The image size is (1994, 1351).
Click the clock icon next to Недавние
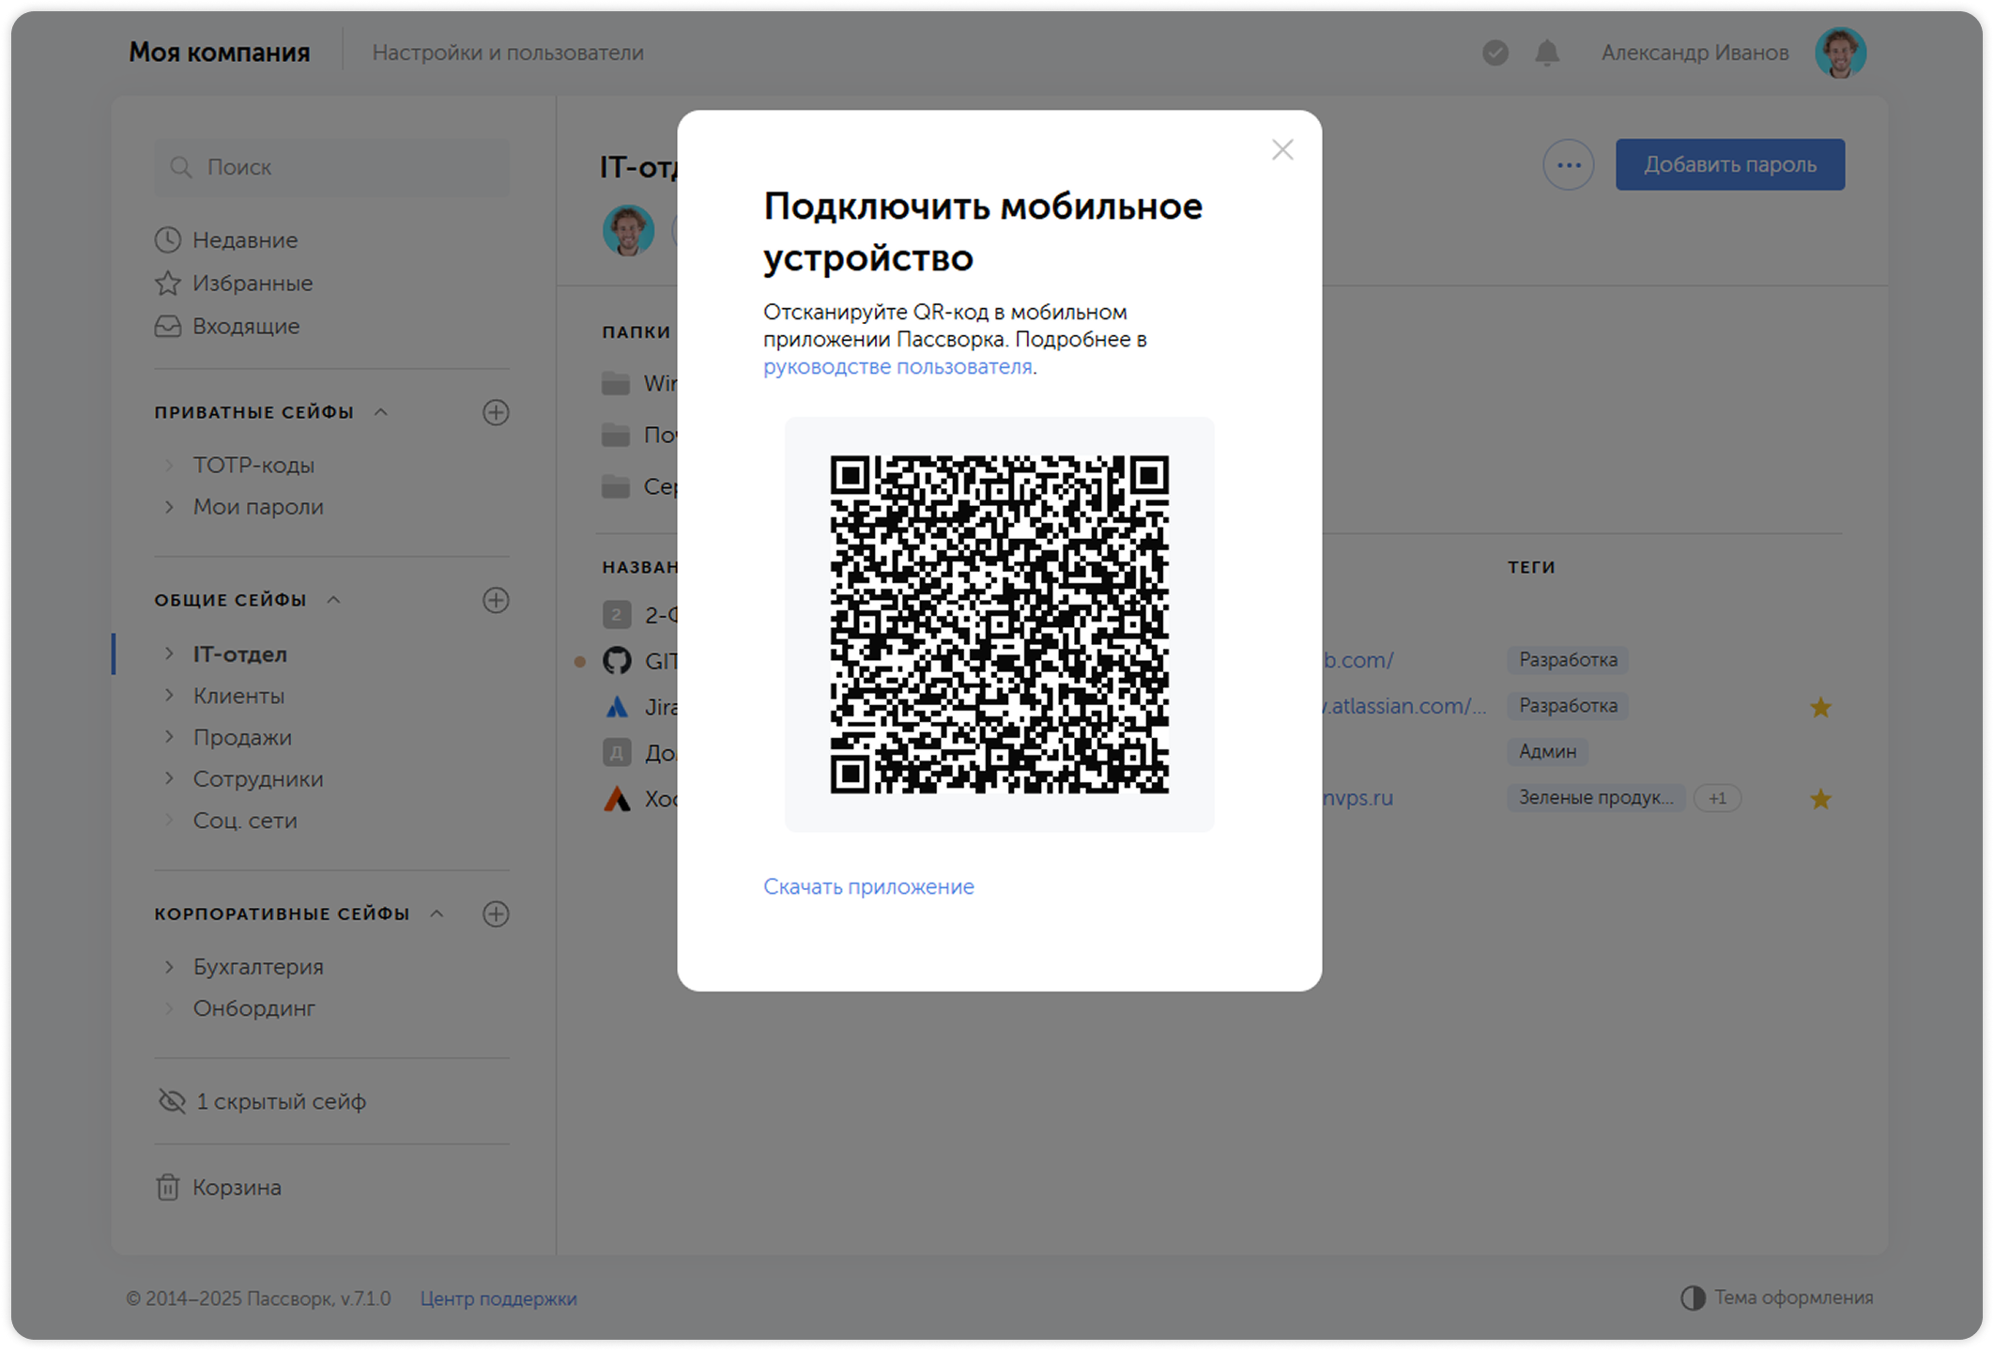pos(167,239)
